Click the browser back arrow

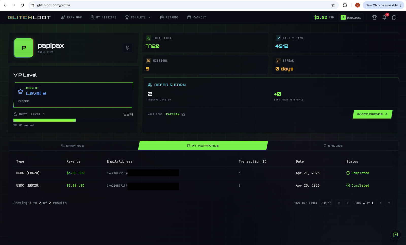point(5,5)
